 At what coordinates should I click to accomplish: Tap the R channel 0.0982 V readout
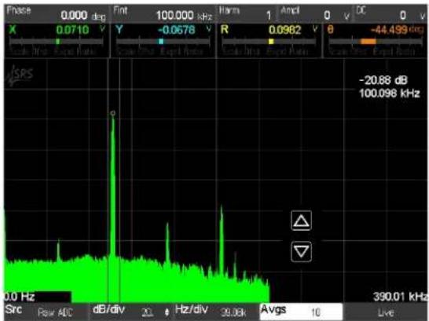pos(269,41)
